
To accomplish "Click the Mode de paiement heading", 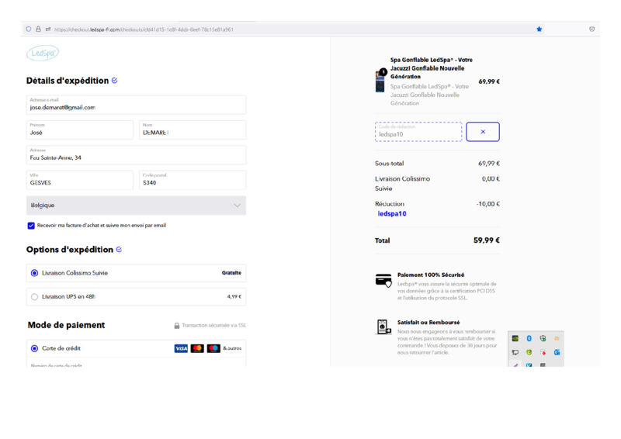I will (66, 325).
